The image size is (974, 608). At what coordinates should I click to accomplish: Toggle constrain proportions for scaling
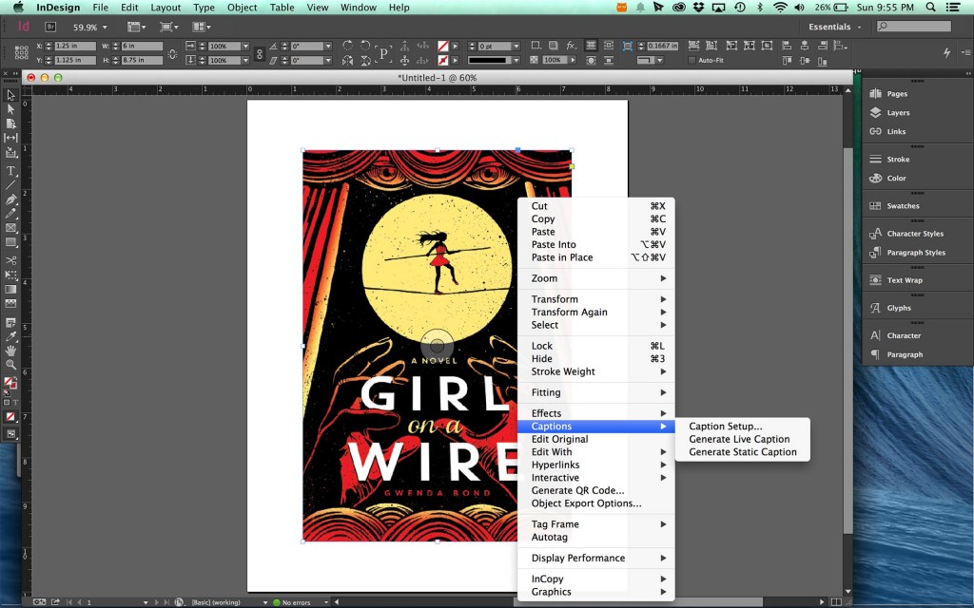(x=260, y=53)
